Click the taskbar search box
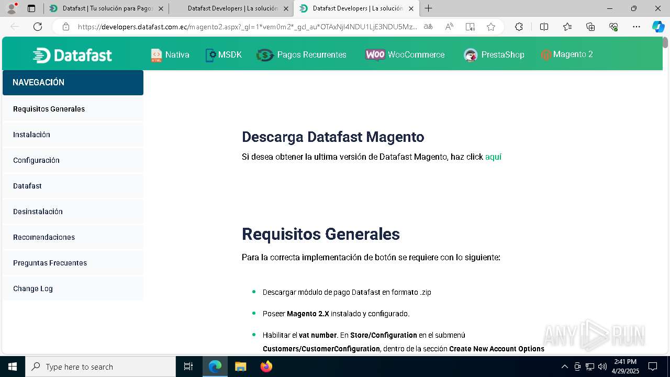The height and width of the screenshot is (377, 670). point(100,367)
